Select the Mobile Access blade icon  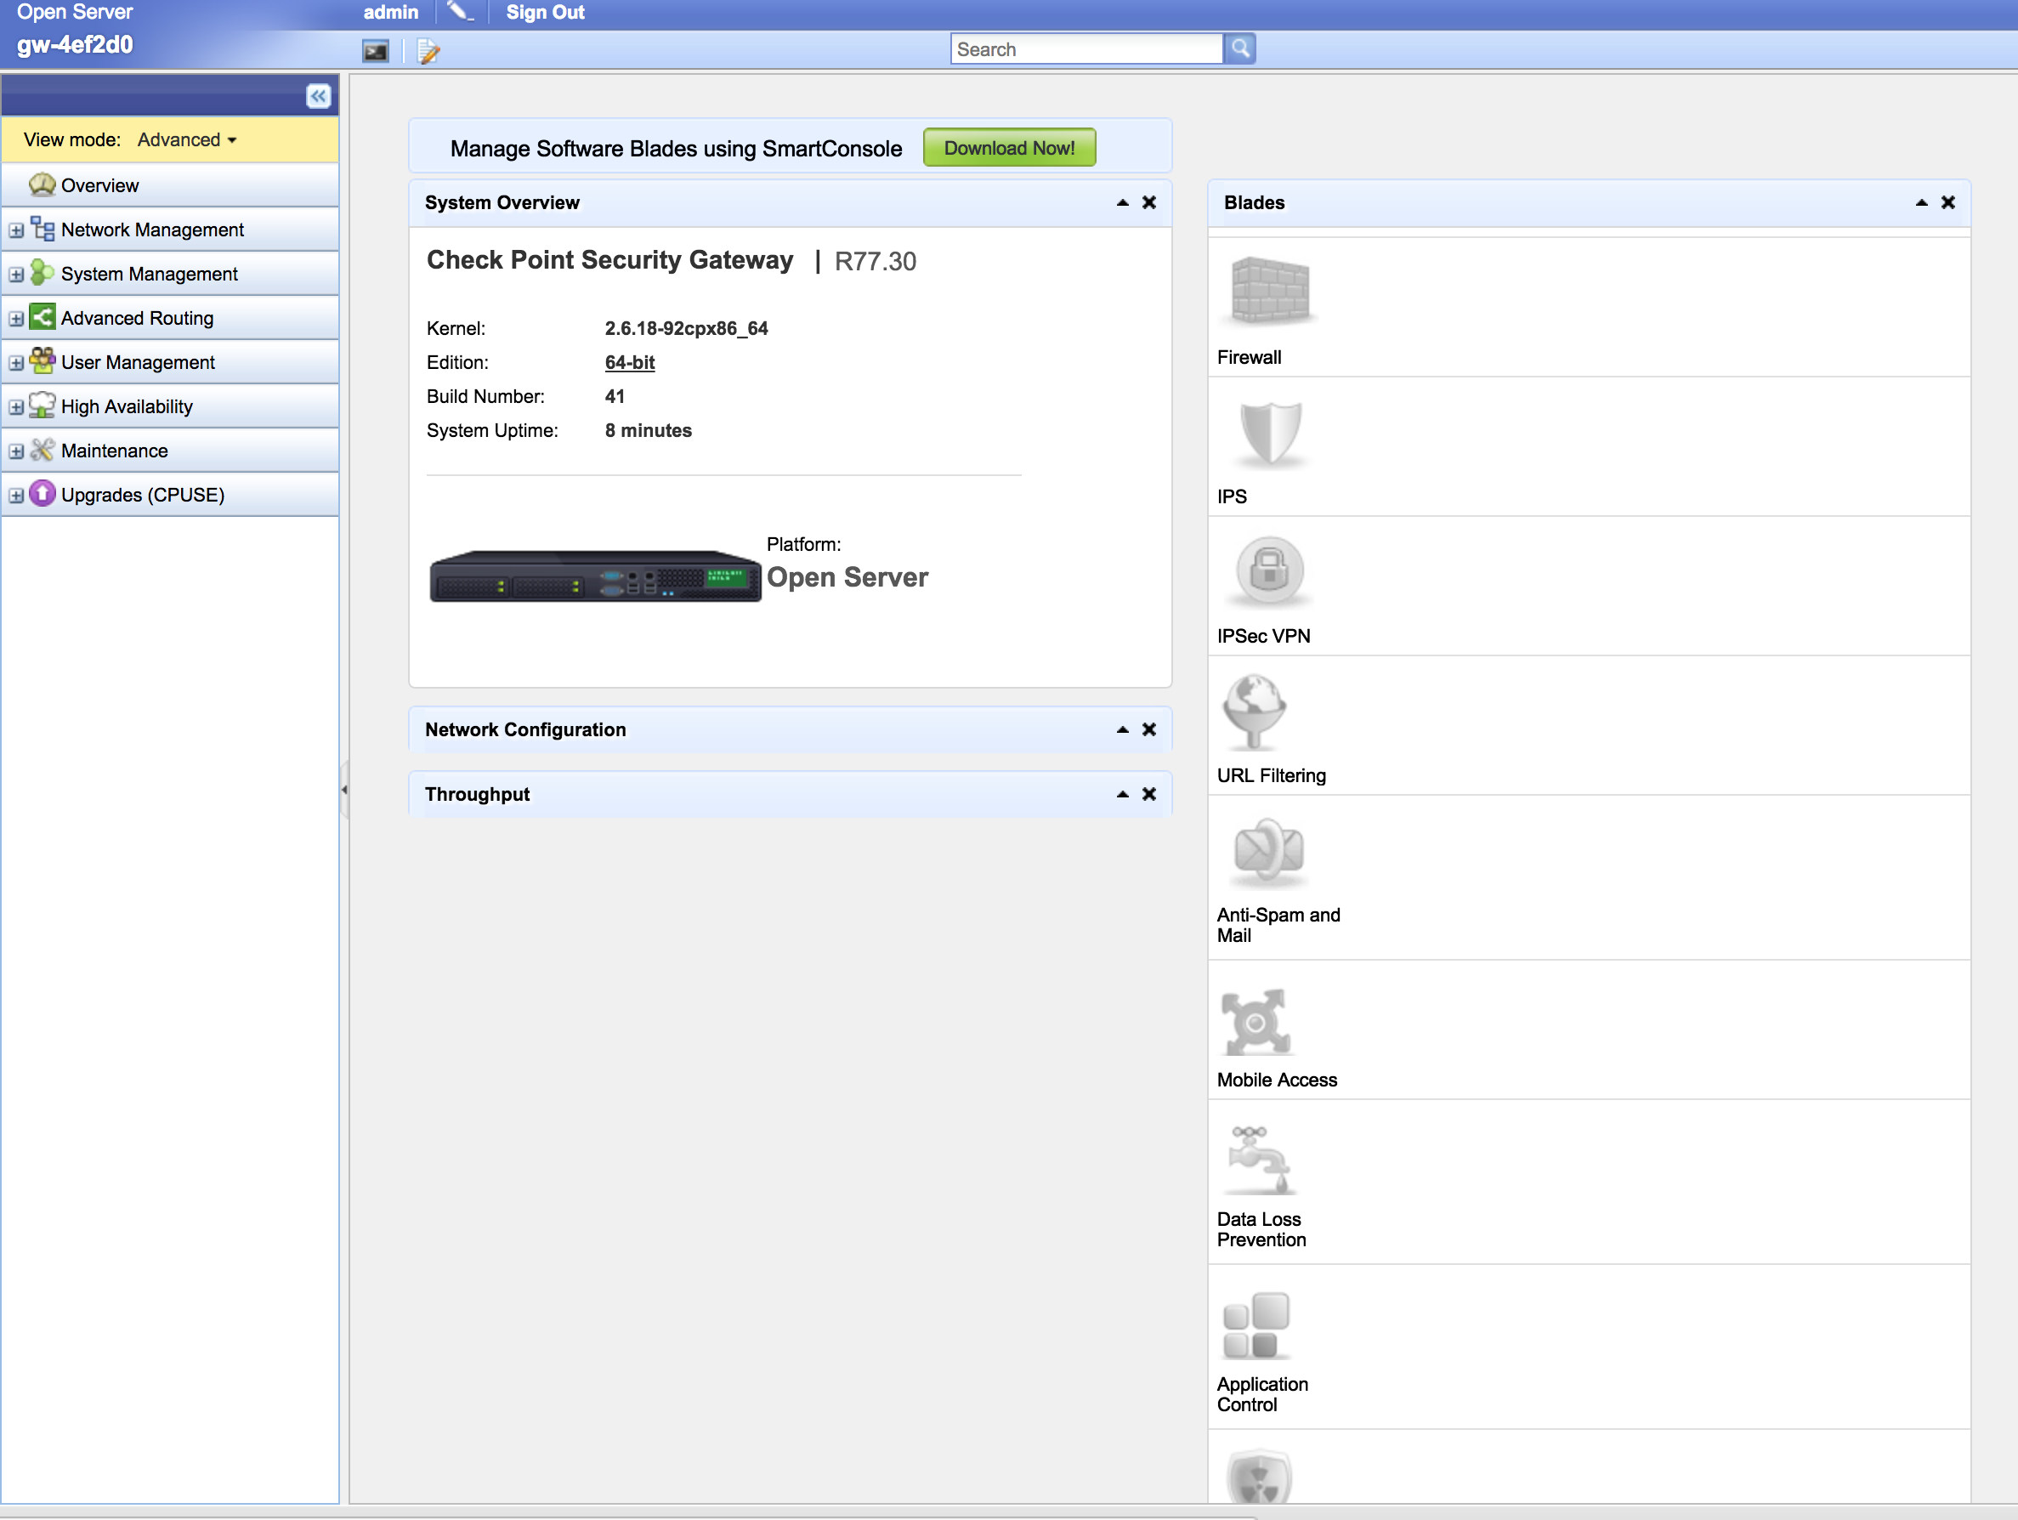(1256, 1022)
